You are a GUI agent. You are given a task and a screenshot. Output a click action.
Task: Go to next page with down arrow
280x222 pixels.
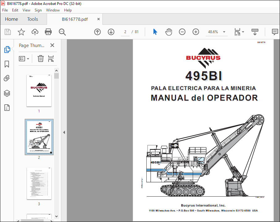(111, 32)
